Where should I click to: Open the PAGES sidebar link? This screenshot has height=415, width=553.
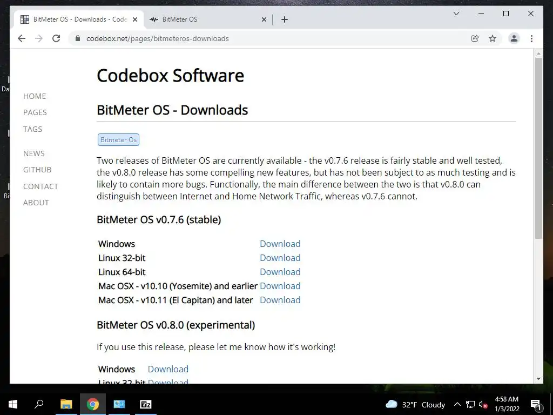click(35, 112)
